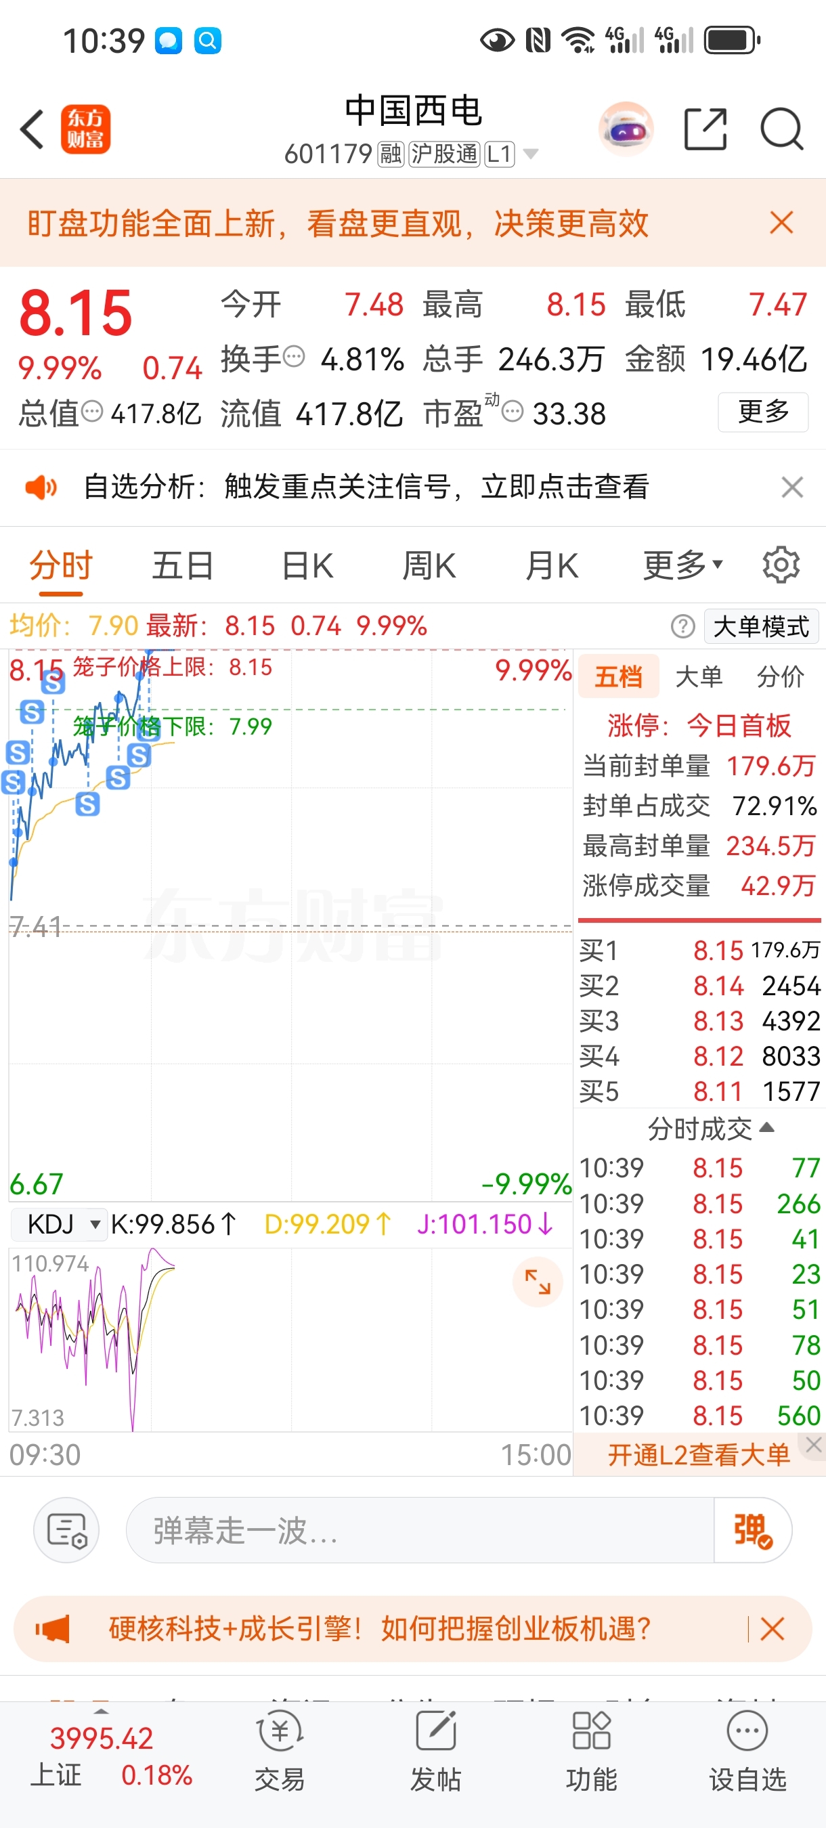This screenshot has height=1828, width=826.
Task: Open the AI robot assistant icon
Action: [x=626, y=129]
